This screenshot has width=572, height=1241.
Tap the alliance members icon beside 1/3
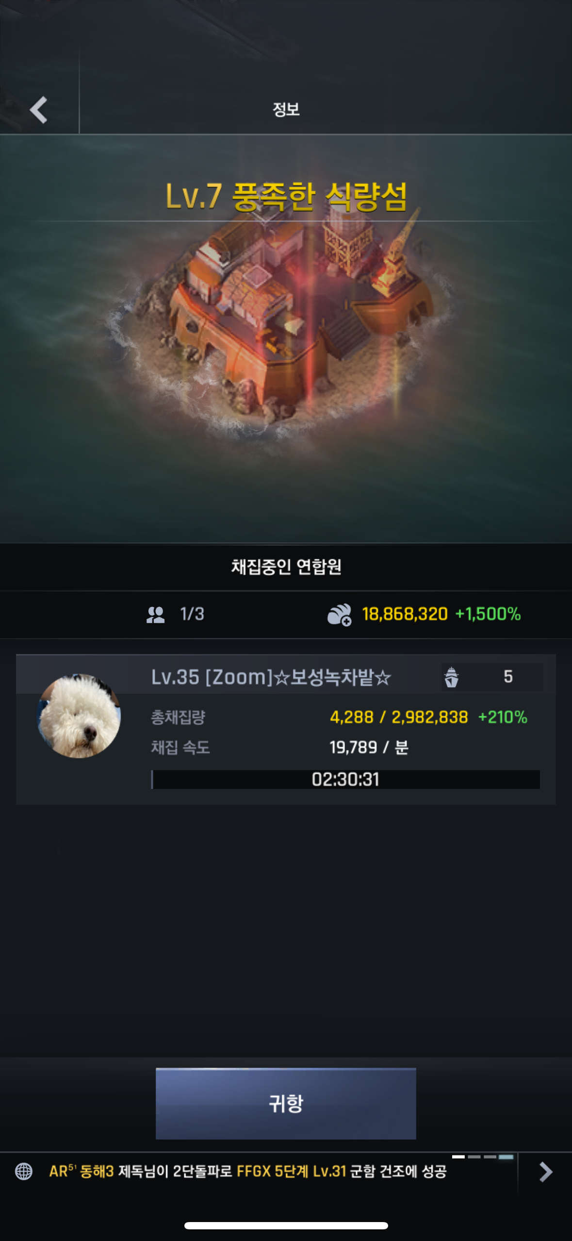pos(156,615)
